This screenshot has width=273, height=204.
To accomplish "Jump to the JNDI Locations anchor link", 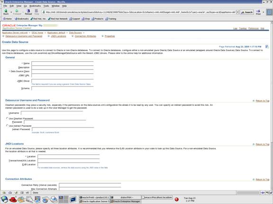I will tap(58, 36).
